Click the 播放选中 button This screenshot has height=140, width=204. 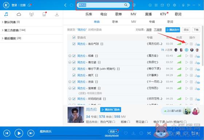(173, 30)
